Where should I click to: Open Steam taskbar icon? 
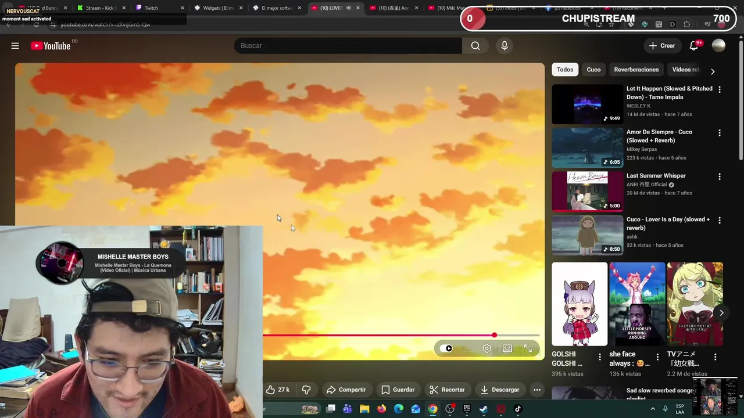(484, 409)
